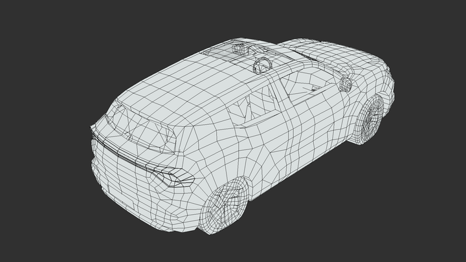
Task: Click the rear taillight mesh
Action: [170, 175]
